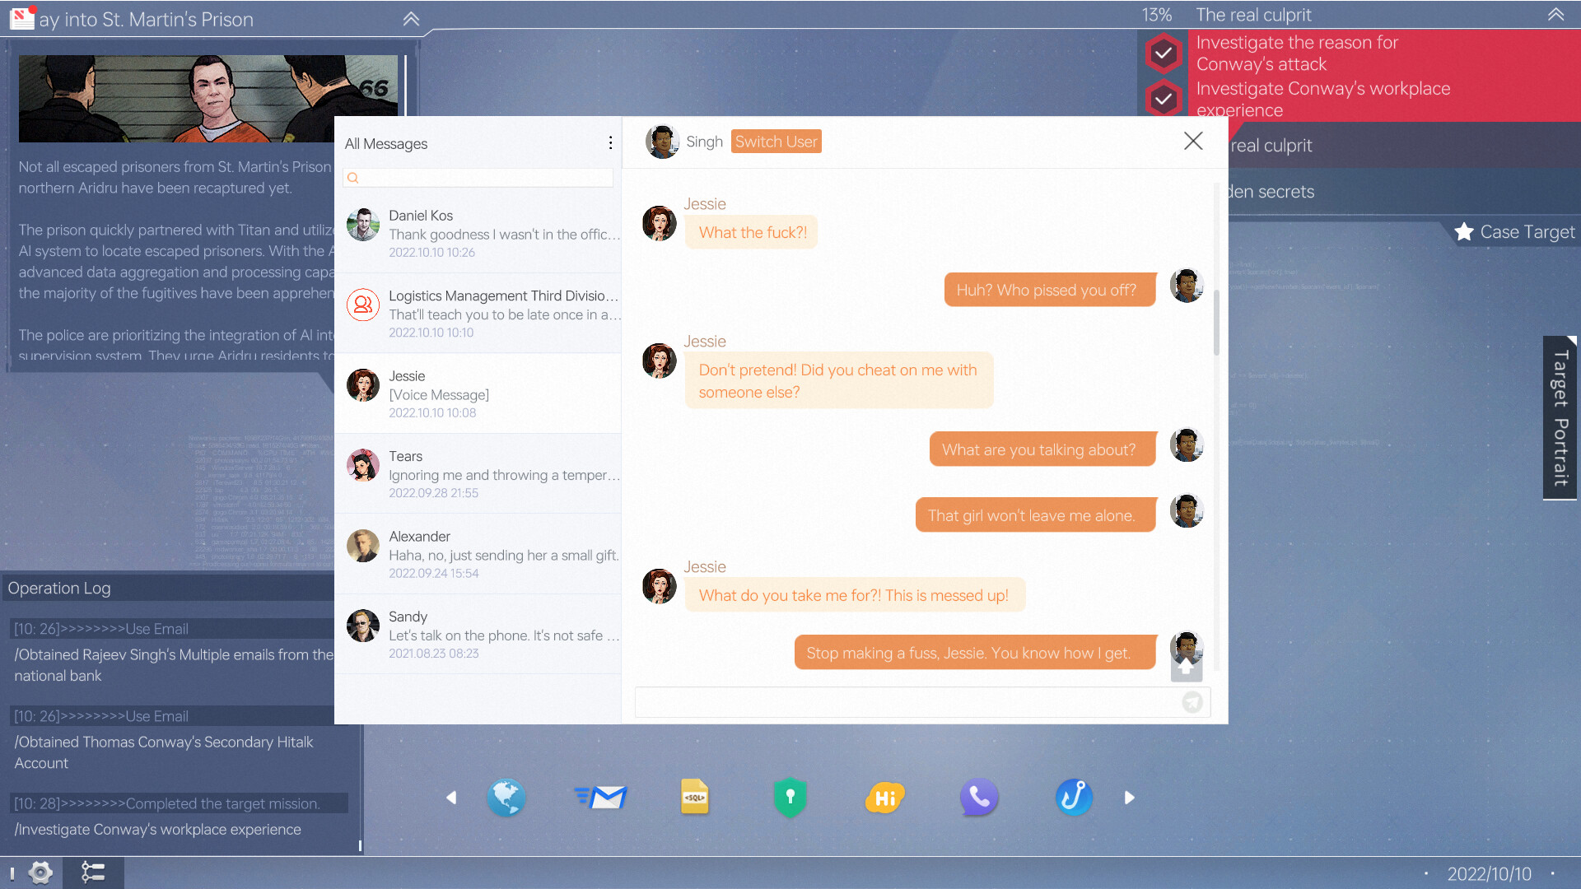Open the All Messages options menu
The image size is (1581, 889).
(x=610, y=142)
